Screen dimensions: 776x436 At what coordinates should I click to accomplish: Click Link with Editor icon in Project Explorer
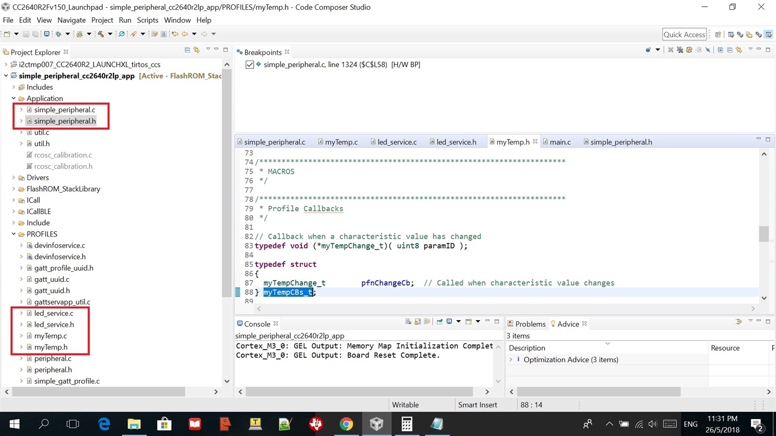[196, 50]
